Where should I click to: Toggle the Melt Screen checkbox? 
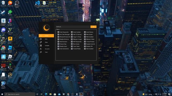coord(85,34)
